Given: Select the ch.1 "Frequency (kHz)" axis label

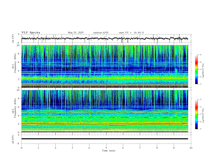Looking at the screenshot, I should [15, 62].
